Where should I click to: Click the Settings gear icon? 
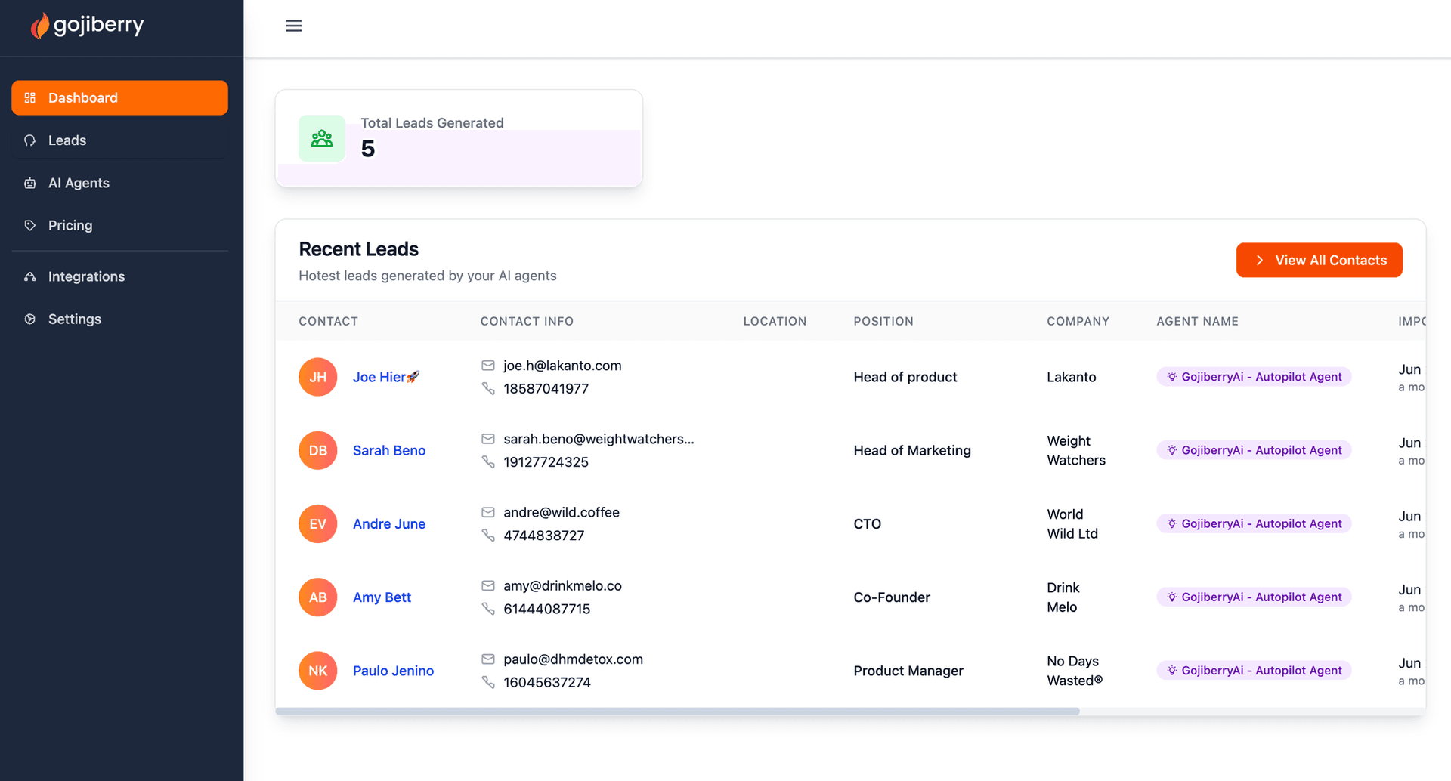pos(30,319)
